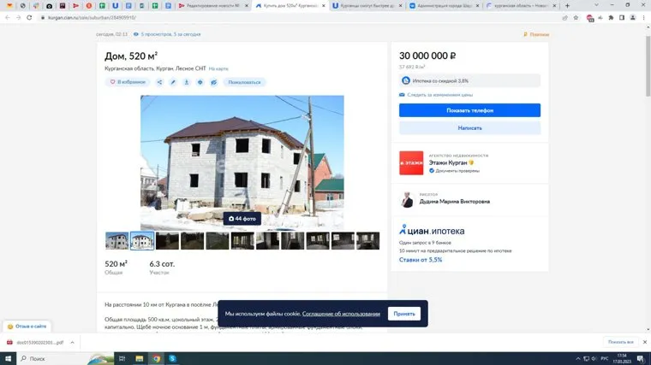Add listing to favorites with 'В избранное'
Viewport: 651px width, 365px height.
coord(128,82)
